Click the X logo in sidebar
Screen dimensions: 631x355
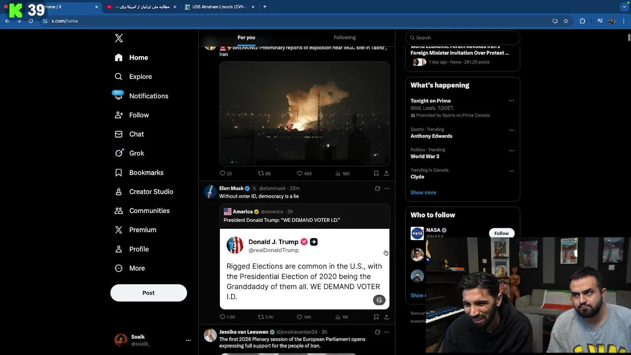click(119, 38)
